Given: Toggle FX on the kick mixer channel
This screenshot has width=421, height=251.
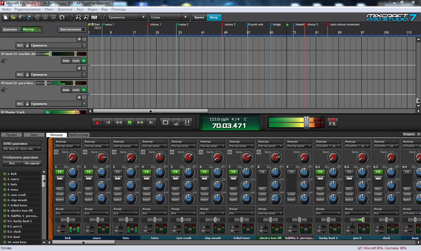Looking at the screenshot, I should [x=60, y=172].
